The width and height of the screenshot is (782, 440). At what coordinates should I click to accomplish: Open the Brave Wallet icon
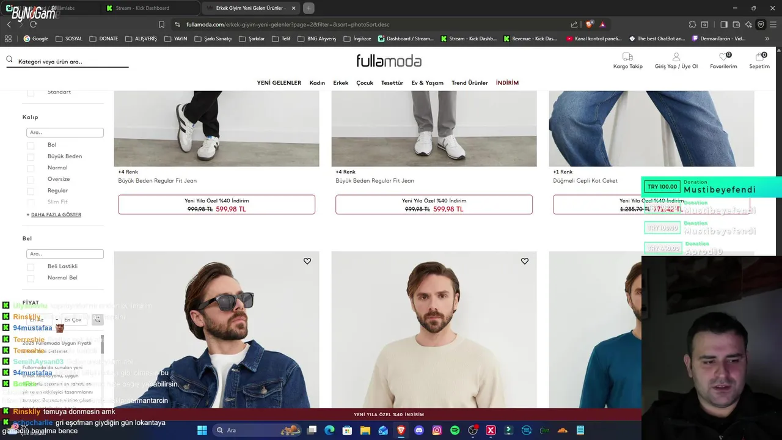pyautogui.click(x=736, y=24)
